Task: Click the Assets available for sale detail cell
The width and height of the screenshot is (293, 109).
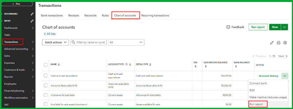Action: tap(147, 104)
